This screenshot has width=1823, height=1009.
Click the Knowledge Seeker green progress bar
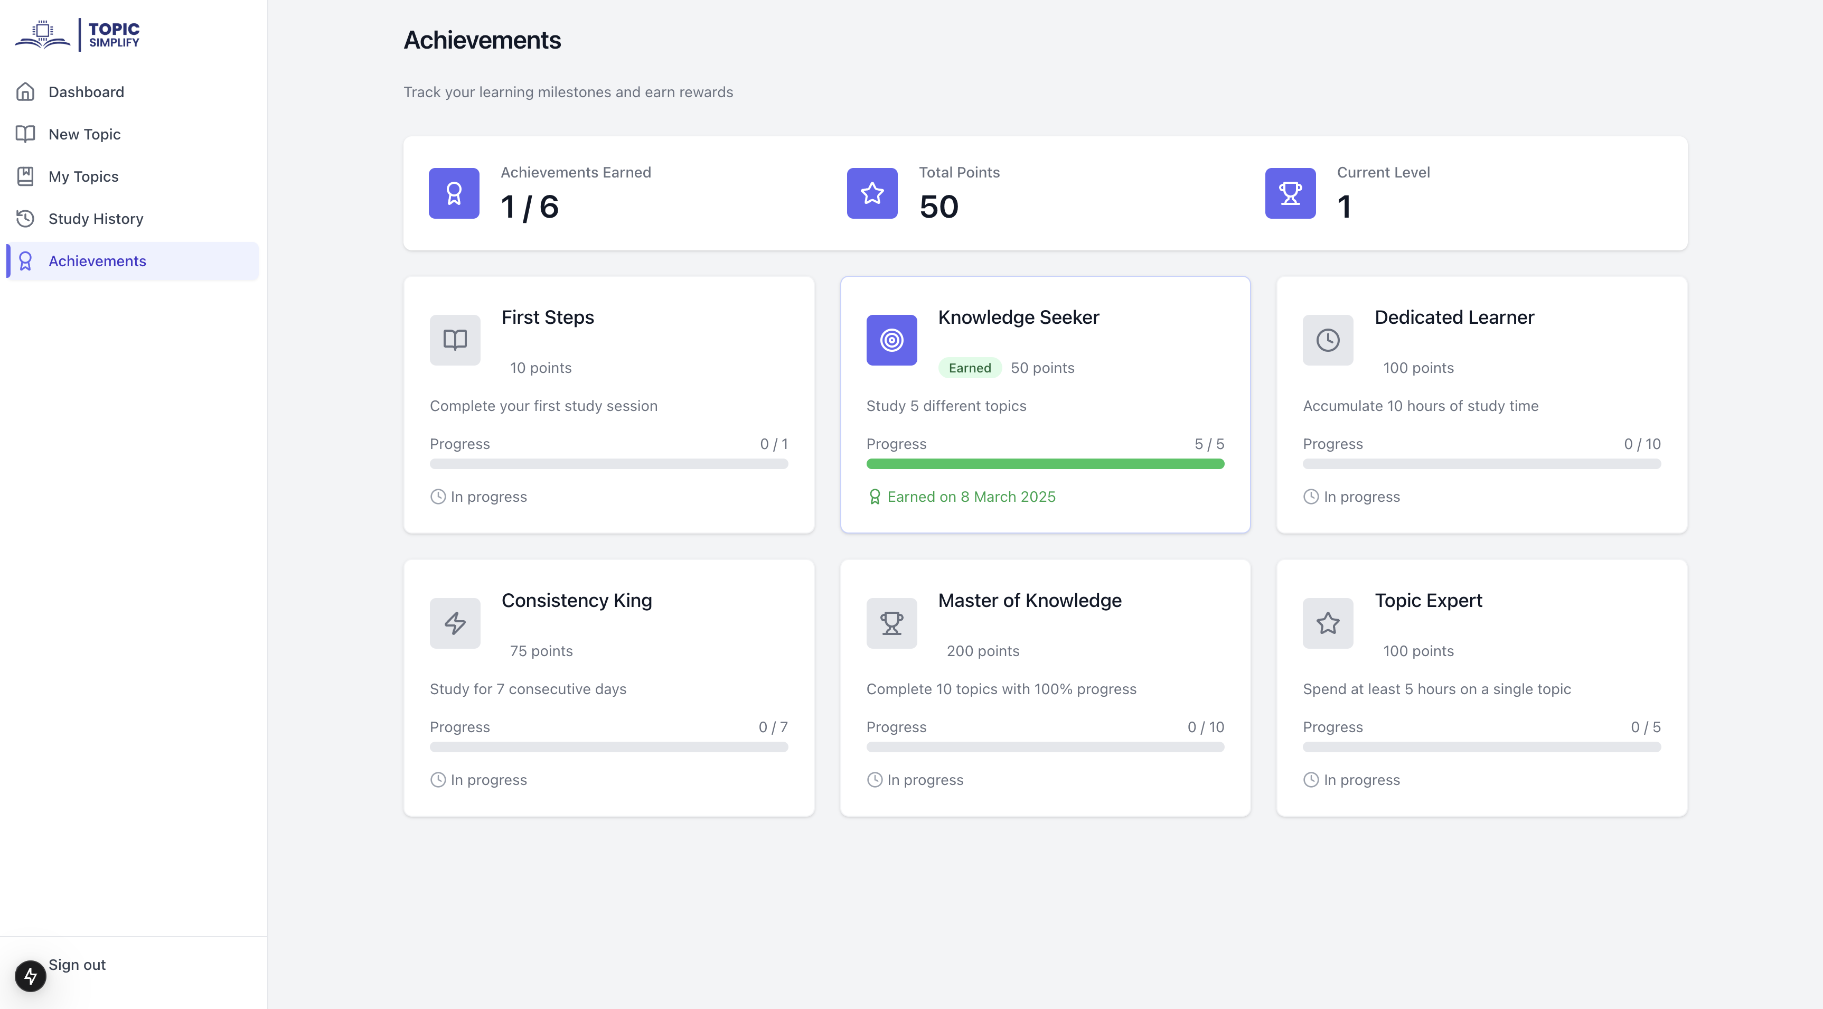coord(1045,464)
